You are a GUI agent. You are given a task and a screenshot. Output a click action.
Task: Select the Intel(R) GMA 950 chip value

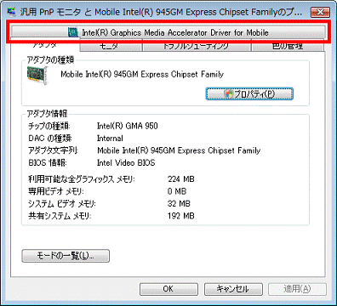pyautogui.click(x=128, y=126)
